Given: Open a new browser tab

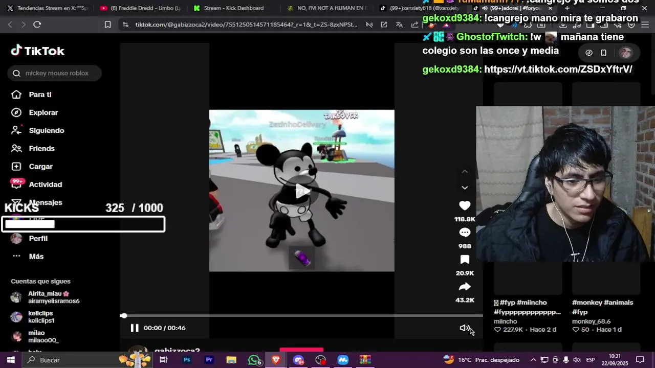Looking at the screenshot, I should (x=566, y=8).
